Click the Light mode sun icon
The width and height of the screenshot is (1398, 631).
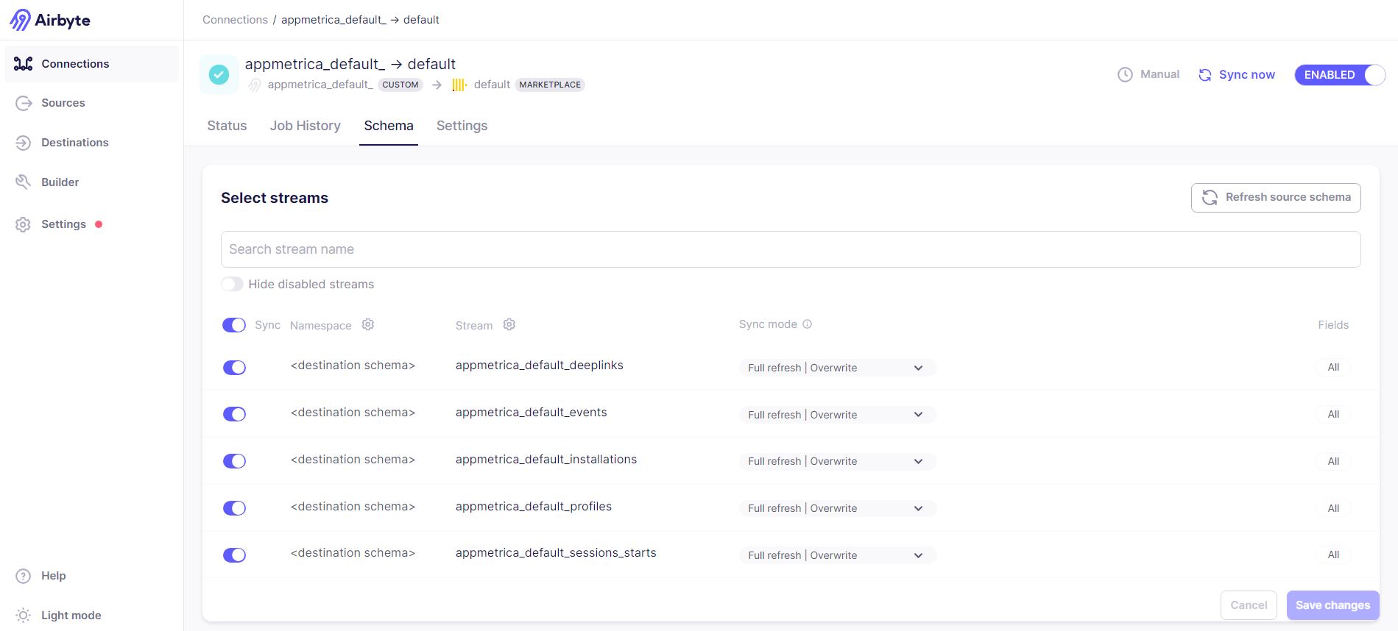(24, 616)
